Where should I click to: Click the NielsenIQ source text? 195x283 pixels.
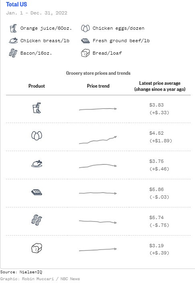(x=31, y=272)
